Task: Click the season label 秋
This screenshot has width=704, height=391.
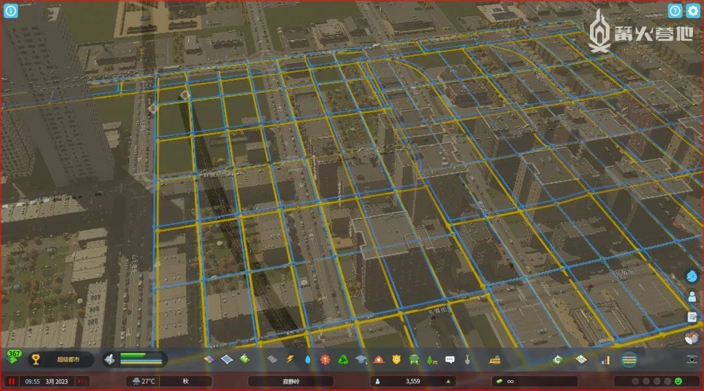Action: [185, 381]
